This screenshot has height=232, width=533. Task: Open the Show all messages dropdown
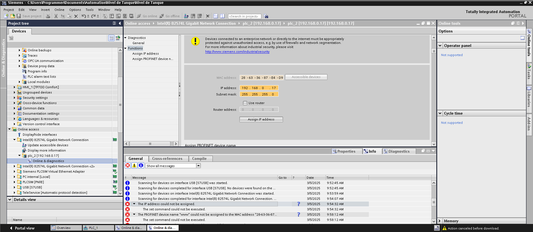pos(198,166)
